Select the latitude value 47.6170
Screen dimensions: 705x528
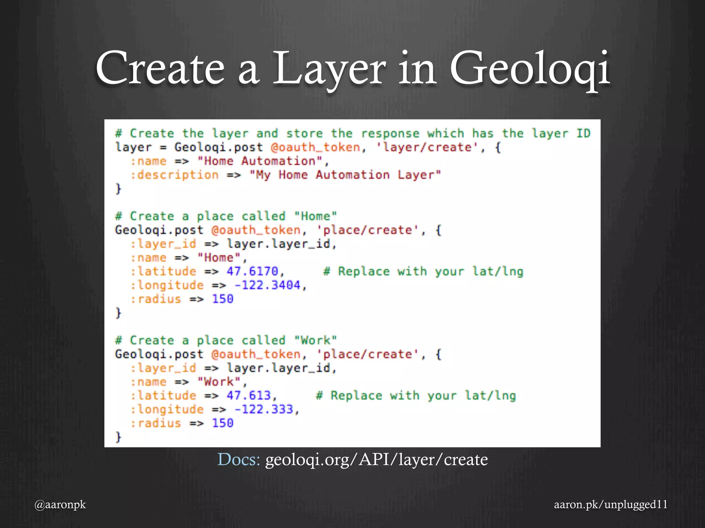[252, 272]
